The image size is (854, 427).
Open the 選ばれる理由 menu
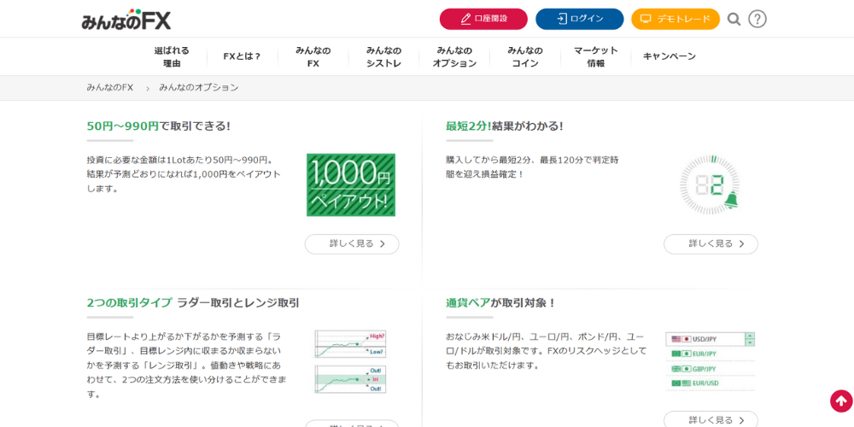pos(172,56)
